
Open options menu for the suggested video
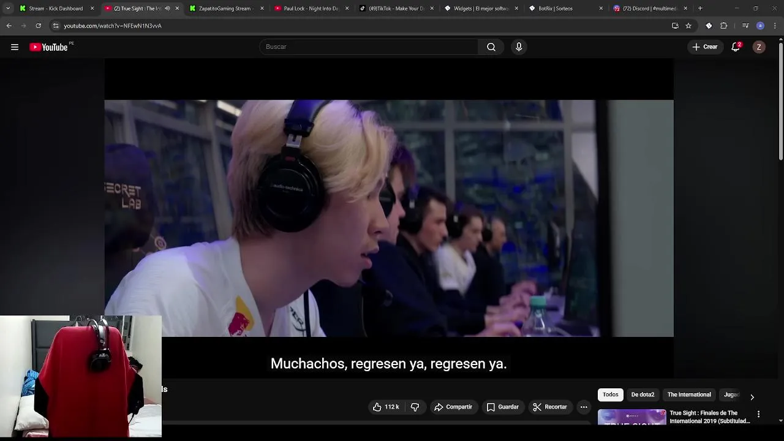coord(758,415)
